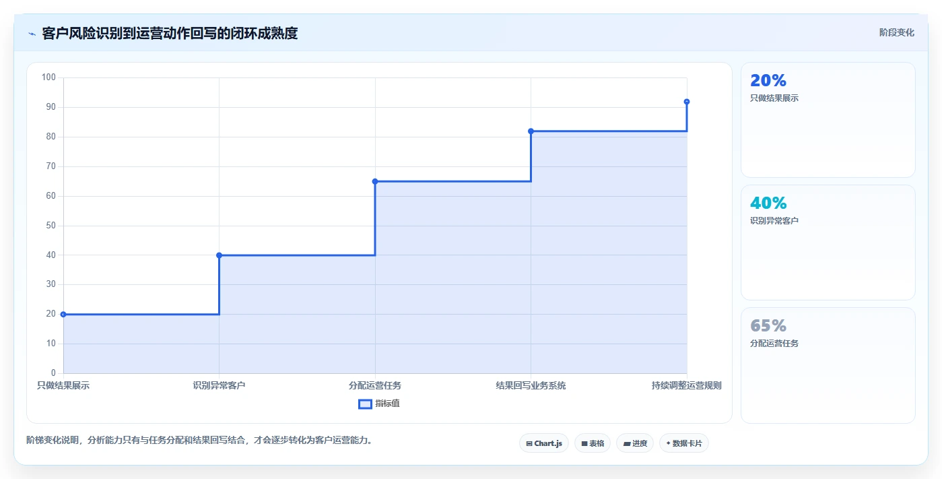Click the 阶梯变化说明 footnote text

(x=199, y=441)
